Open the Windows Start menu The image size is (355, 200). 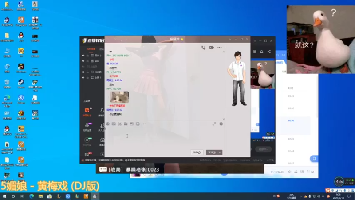point(4,196)
